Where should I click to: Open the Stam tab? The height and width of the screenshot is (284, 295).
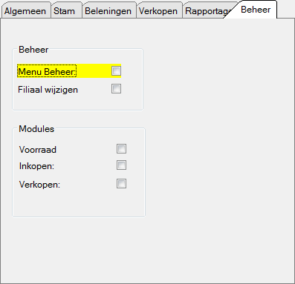coord(65,11)
